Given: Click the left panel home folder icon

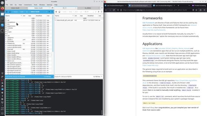Looking at the screenshot, I should click(x=10, y=12).
